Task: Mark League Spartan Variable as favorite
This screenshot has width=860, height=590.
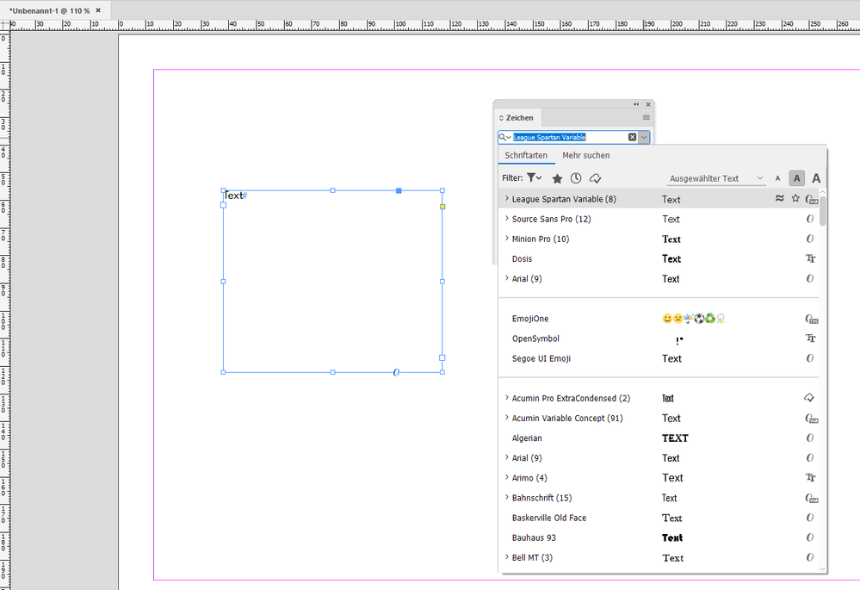Action: pos(795,199)
